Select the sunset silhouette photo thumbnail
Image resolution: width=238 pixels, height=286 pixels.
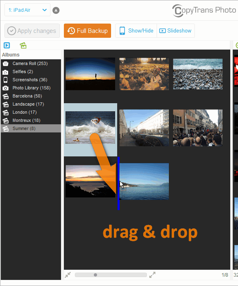tap(90, 74)
